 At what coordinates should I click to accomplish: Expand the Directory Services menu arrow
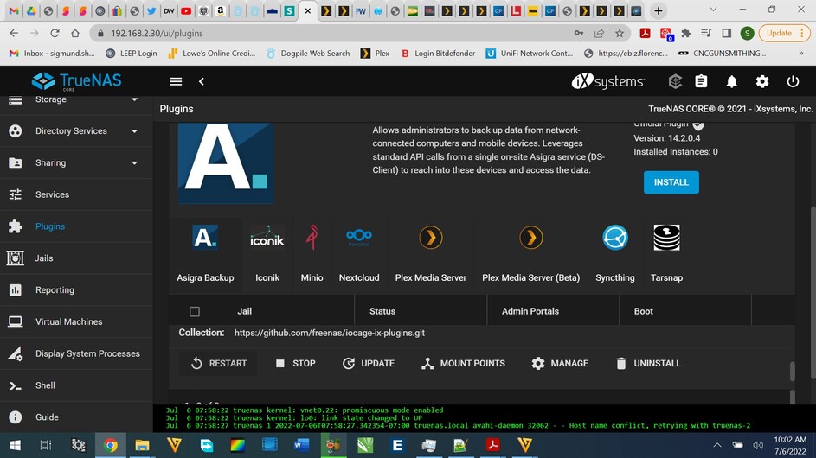coord(134,131)
